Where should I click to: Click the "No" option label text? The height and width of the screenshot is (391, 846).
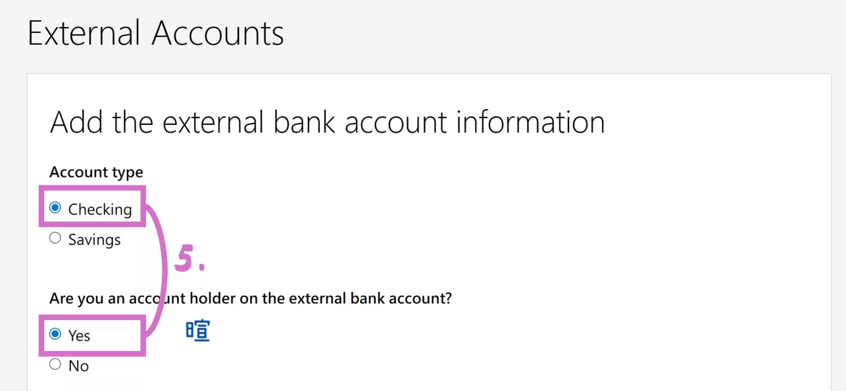click(x=78, y=366)
